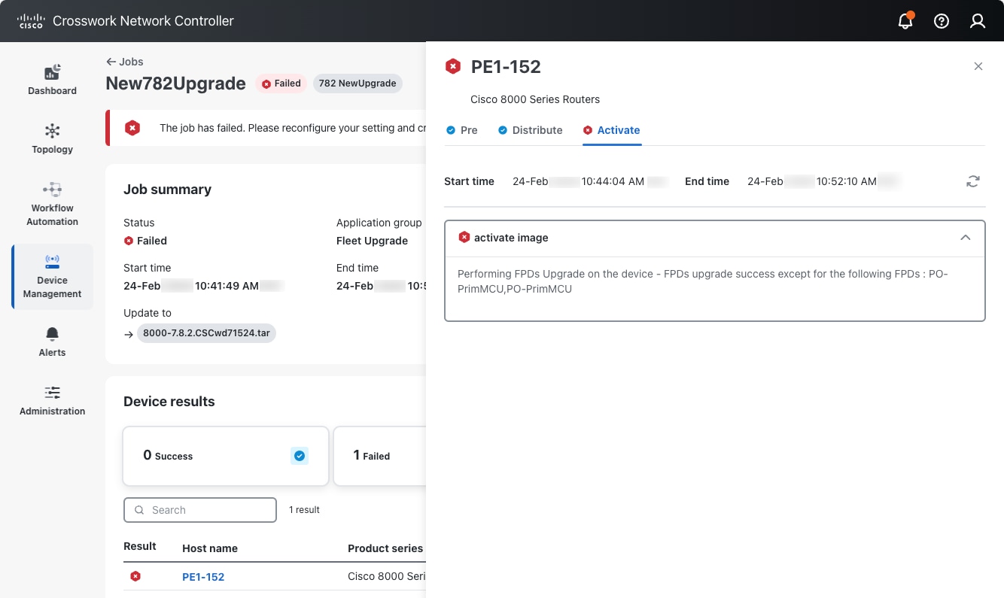The width and height of the screenshot is (1004, 598).
Task: Click the failed icon next to activate image
Action: [464, 238]
